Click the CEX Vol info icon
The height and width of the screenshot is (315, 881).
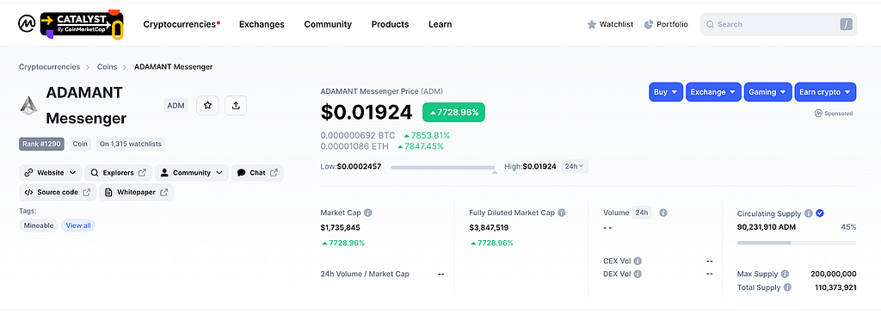point(638,261)
